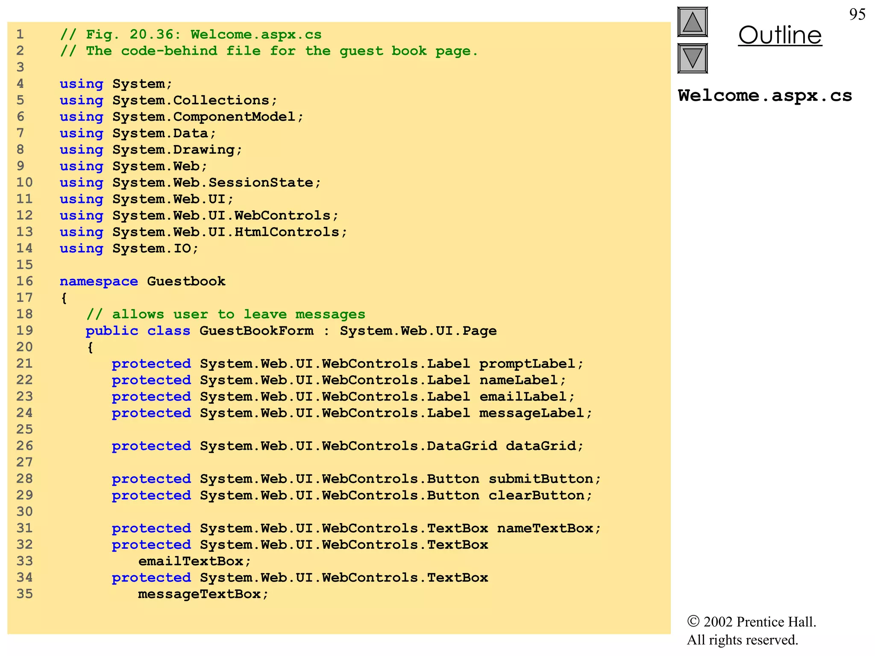
Task: Select 'messageTextBox;' on line 35
Action: click(x=203, y=594)
